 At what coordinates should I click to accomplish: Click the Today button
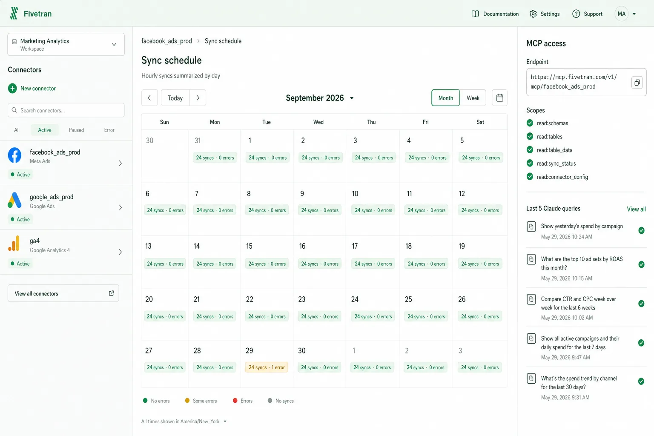click(x=175, y=98)
